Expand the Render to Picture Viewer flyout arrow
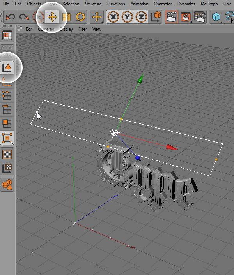The width and height of the screenshot is (234, 275). click(191, 22)
